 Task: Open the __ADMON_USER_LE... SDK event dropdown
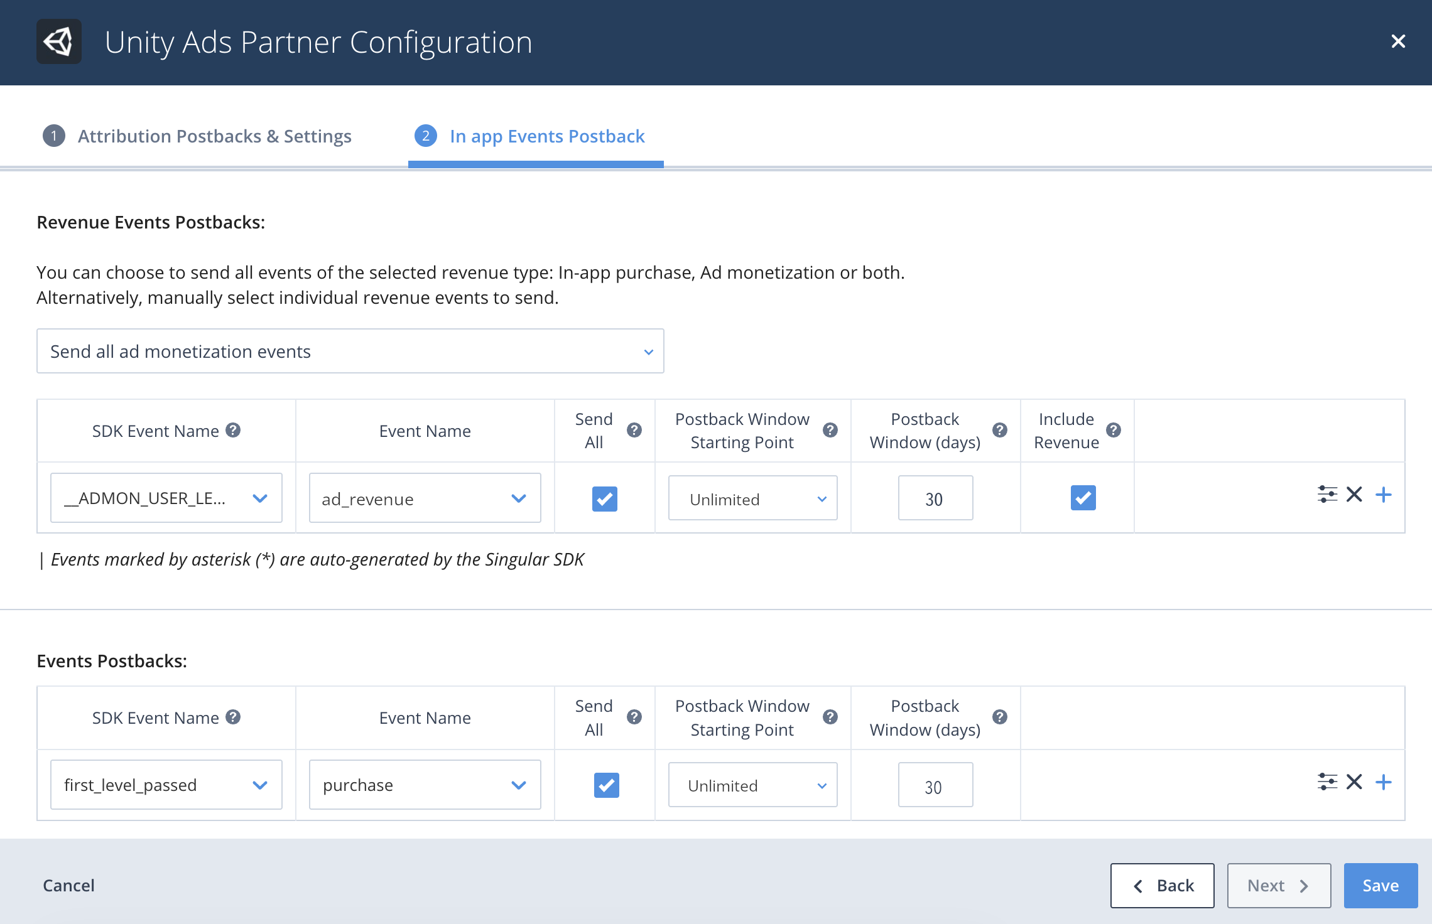(x=166, y=498)
